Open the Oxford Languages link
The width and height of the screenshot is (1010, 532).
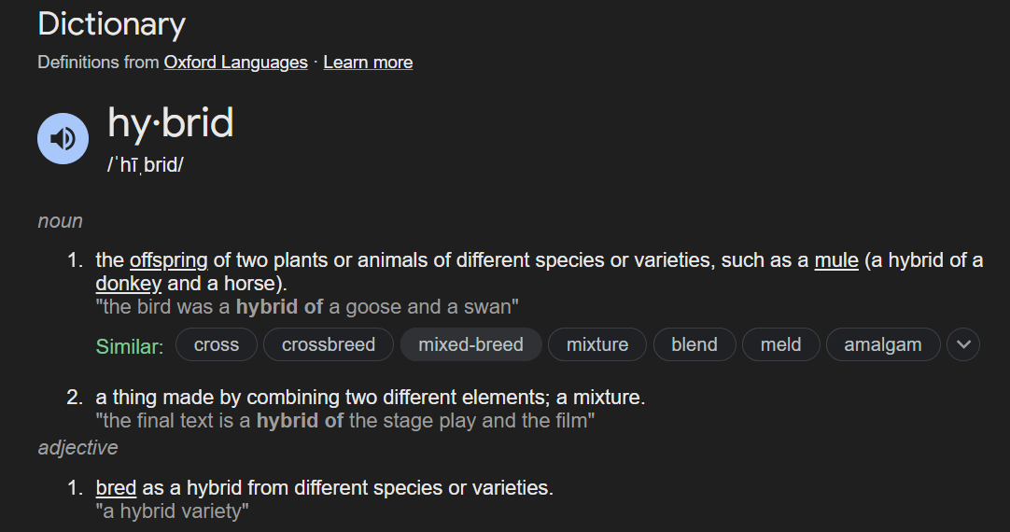click(x=235, y=63)
